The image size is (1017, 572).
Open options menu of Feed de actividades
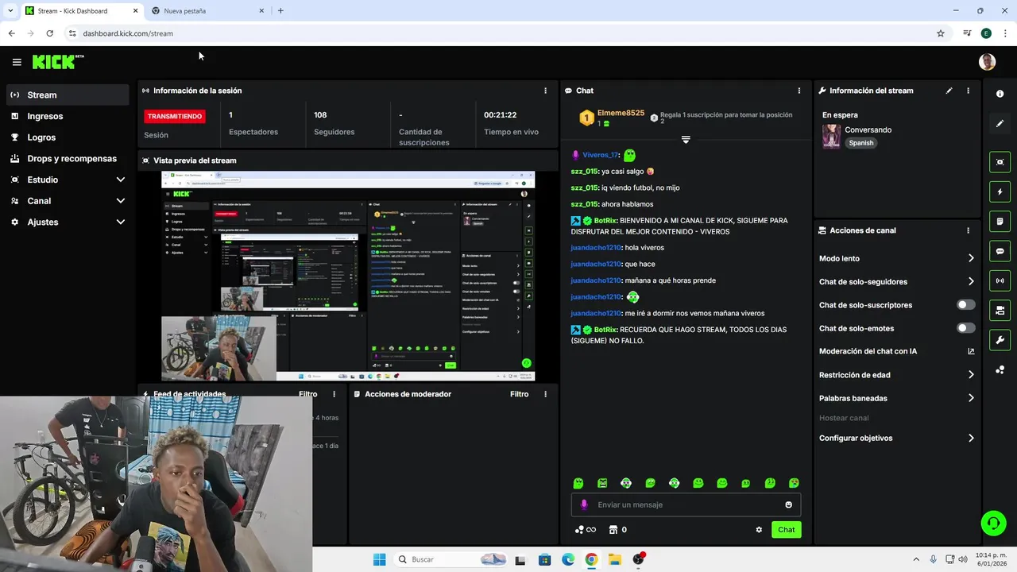pyautogui.click(x=334, y=394)
